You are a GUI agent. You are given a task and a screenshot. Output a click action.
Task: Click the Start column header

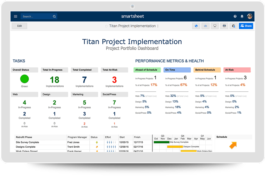tap(122, 137)
